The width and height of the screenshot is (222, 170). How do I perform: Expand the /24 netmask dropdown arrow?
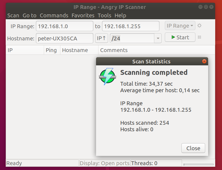(158, 38)
